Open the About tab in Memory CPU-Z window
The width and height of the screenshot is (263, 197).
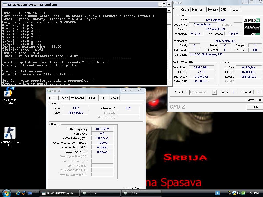[114, 98]
